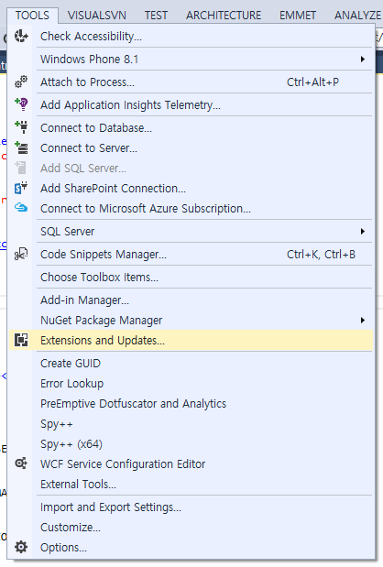This screenshot has height=567, width=383.
Task: Click the Options gear icon
Action: (21, 547)
